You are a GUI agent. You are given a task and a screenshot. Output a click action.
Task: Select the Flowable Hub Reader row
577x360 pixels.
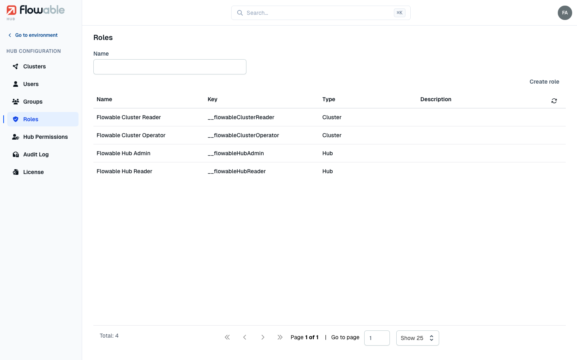(329, 171)
